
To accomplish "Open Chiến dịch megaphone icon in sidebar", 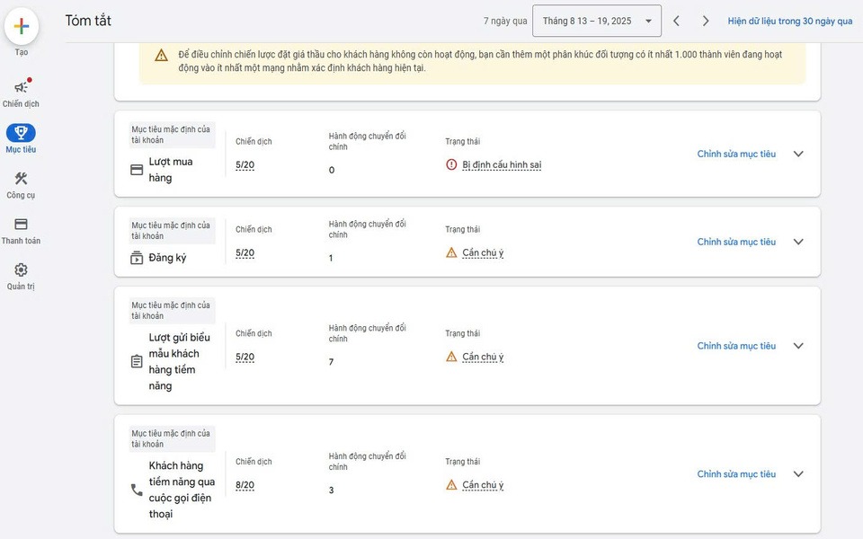I will point(21,87).
